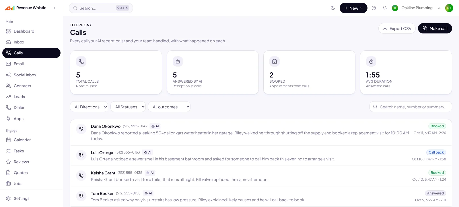Expand the Oakline Plumbing account switcher
This screenshot has height=207, width=459.
coord(416,8)
